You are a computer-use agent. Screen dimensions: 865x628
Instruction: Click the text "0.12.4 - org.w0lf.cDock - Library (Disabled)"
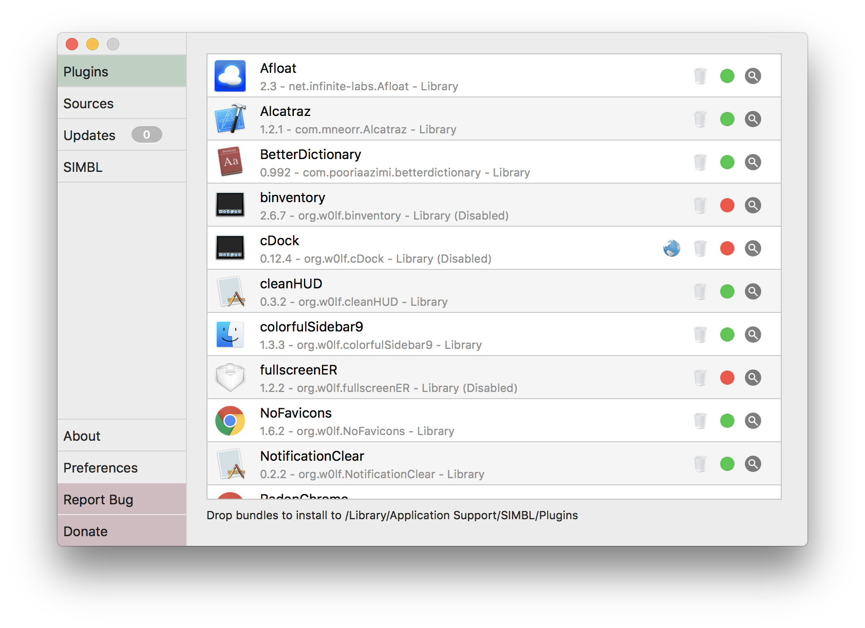[x=375, y=259]
